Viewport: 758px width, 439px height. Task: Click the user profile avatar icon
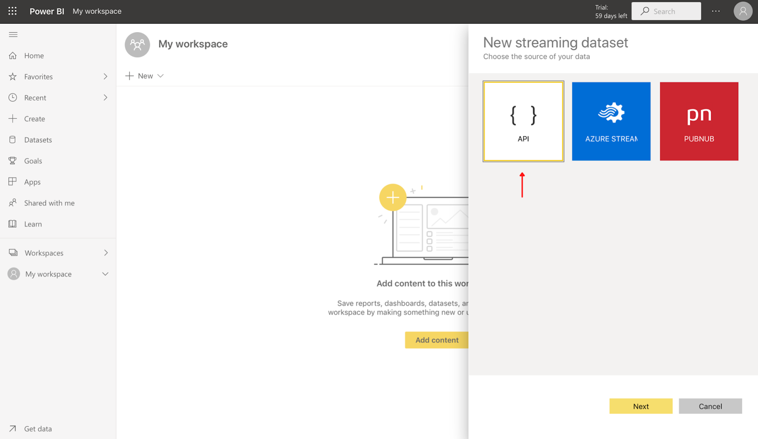point(742,11)
